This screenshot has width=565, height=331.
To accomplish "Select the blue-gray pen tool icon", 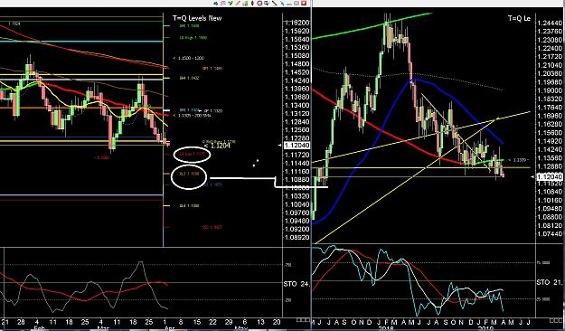I will (x=282, y=4).
